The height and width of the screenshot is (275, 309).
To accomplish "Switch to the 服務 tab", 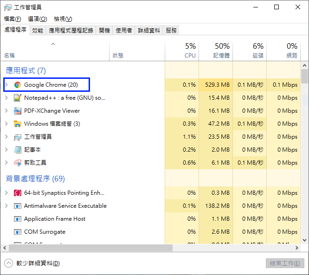I will point(171,30).
